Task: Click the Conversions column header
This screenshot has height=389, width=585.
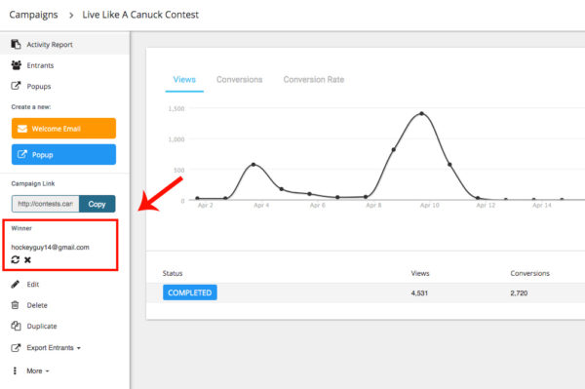Action: (529, 273)
